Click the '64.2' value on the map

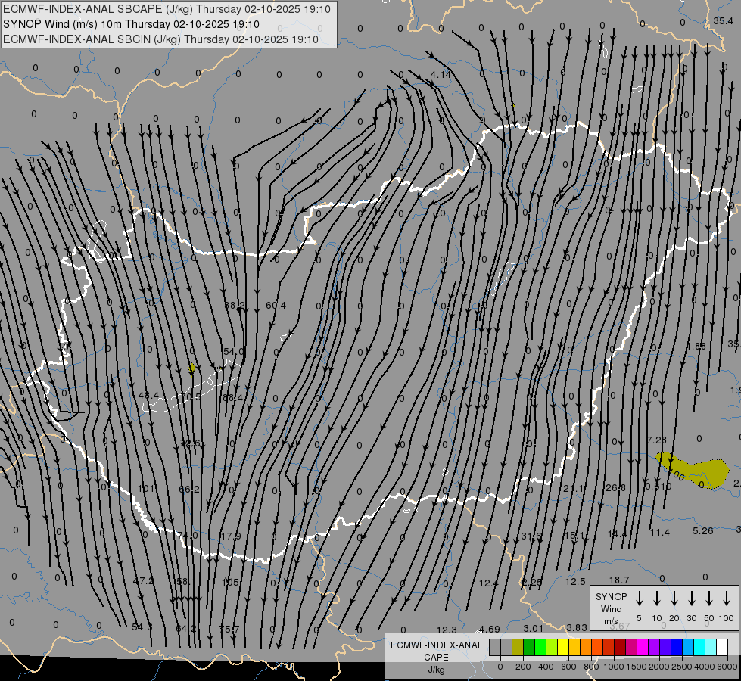pos(185,629)
